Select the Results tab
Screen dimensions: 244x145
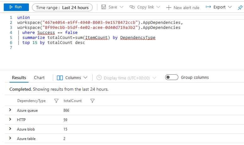pyautogui.click(x=19, y=78)
